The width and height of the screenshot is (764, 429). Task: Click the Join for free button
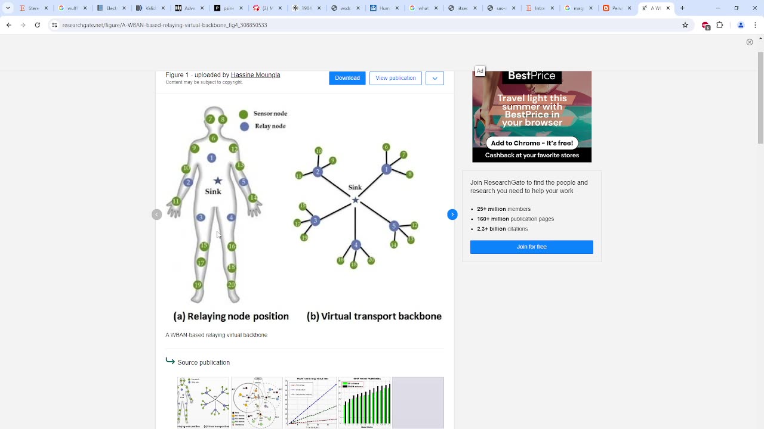(x=532, y=247)
